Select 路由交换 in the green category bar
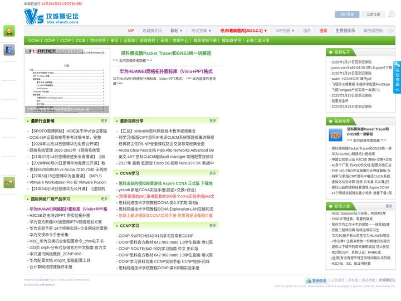Viewport: 401px width, 301px height. pyautogui.click(x=97, y=41)
